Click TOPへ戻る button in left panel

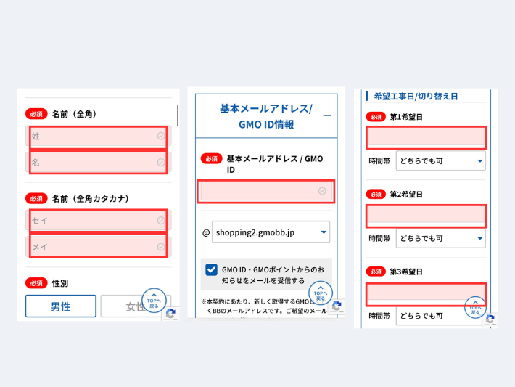click(x=154, y=301)
